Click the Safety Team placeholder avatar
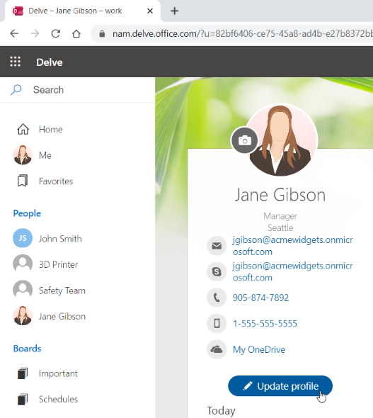373x418 pixels. tap(23, 290)
